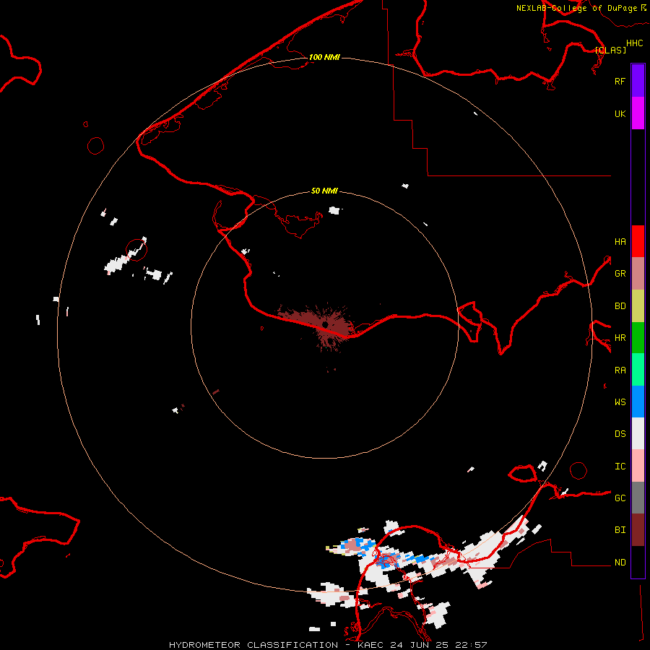Click the 'HYDROMETEOR CLASSIFICATION' title text
Viewport: 650px width, 650px height.
253,645
